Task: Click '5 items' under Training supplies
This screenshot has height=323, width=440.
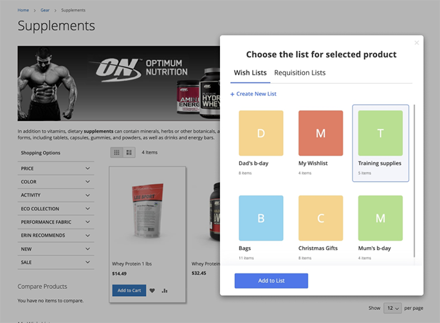Action: coord(364,173)
